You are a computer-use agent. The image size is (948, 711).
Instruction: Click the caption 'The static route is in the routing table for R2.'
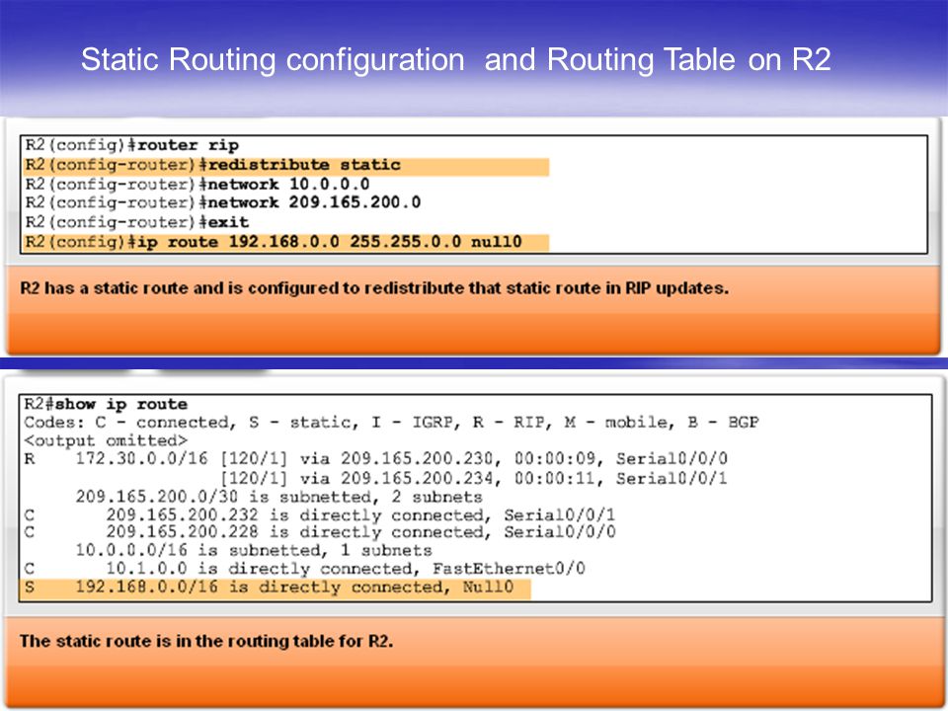point(206,641)
